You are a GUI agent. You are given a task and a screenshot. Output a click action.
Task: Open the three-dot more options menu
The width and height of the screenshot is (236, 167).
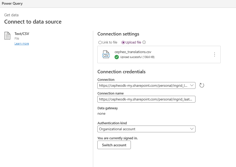(214, 54)
